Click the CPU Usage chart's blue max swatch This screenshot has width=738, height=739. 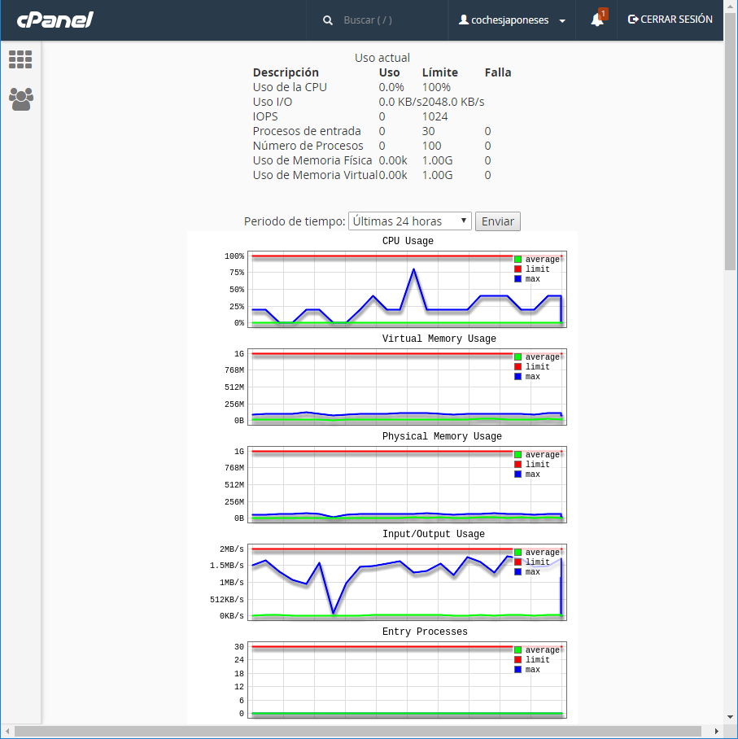click(x=518, y=279)
